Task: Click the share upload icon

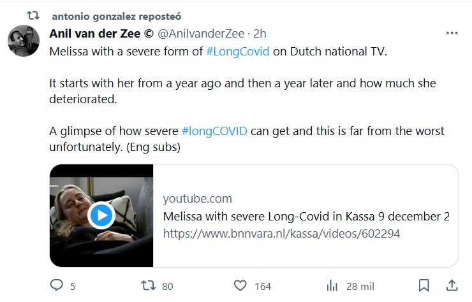Action: (x=451, y=285)
